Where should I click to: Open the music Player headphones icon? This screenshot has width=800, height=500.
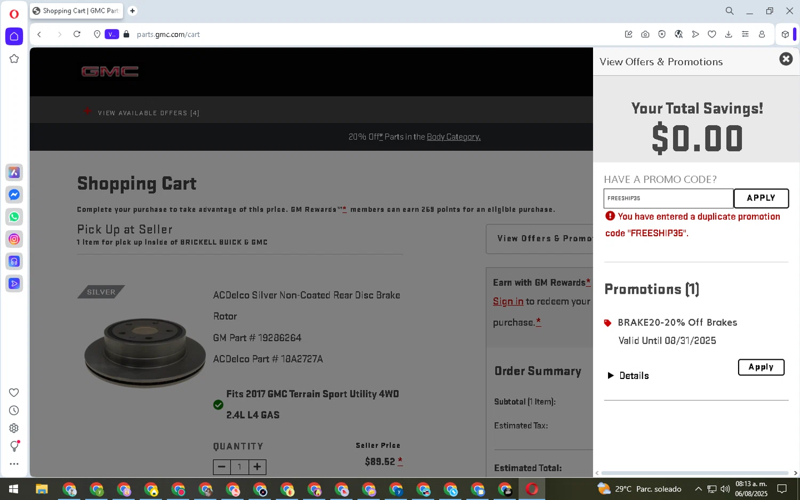coord(14,261)
